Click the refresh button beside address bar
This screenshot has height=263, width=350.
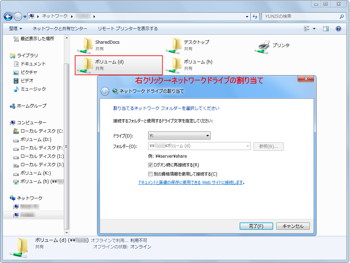[x=255, y=16]
